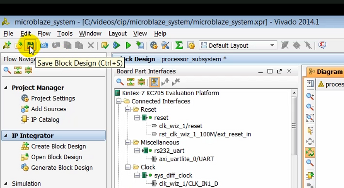
Task: Click the Delete X icon in toolbar
Action: click(x=91, y=46)
